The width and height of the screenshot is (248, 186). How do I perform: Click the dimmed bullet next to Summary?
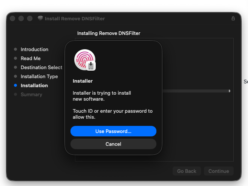(15, 95)
